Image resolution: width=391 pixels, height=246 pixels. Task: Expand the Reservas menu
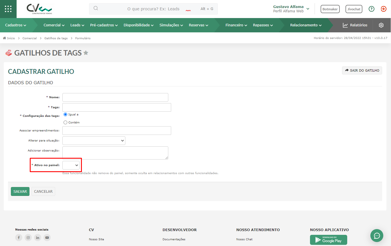[x=199, y=25]
